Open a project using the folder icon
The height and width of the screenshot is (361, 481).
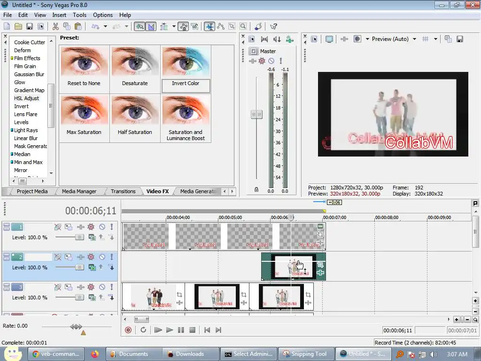(18, 26)
